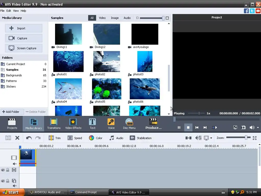The image size is (261, 196).
Task: Toggle visibility of video overlay track
Action: pyautogui.click(x=3, y=181)
